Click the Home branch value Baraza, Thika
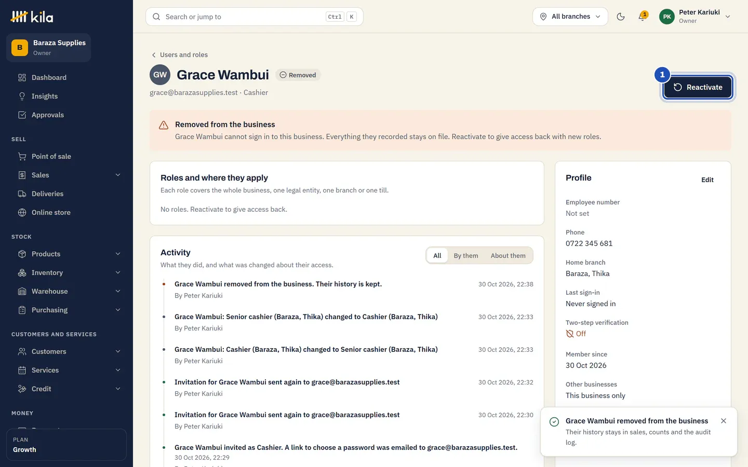 (587, 273)
